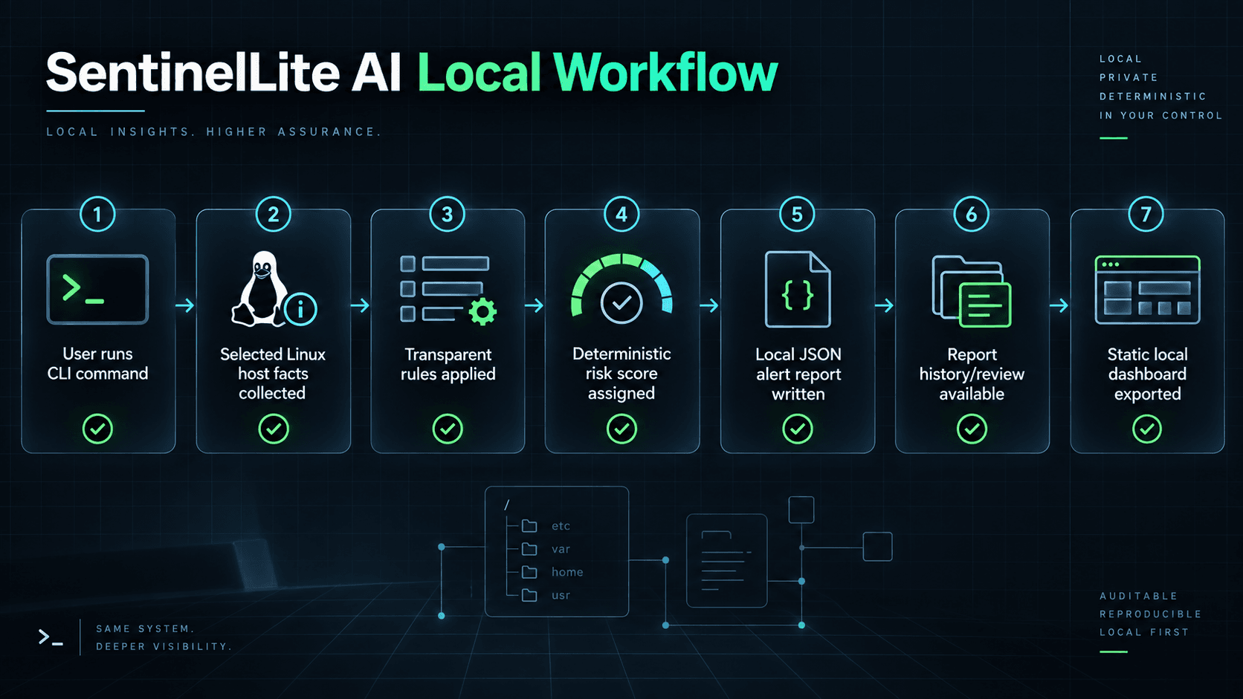This screenshot has height=699, width=1243.
Task: Click green checkmark under User runs CLI command
Action: 97,429
